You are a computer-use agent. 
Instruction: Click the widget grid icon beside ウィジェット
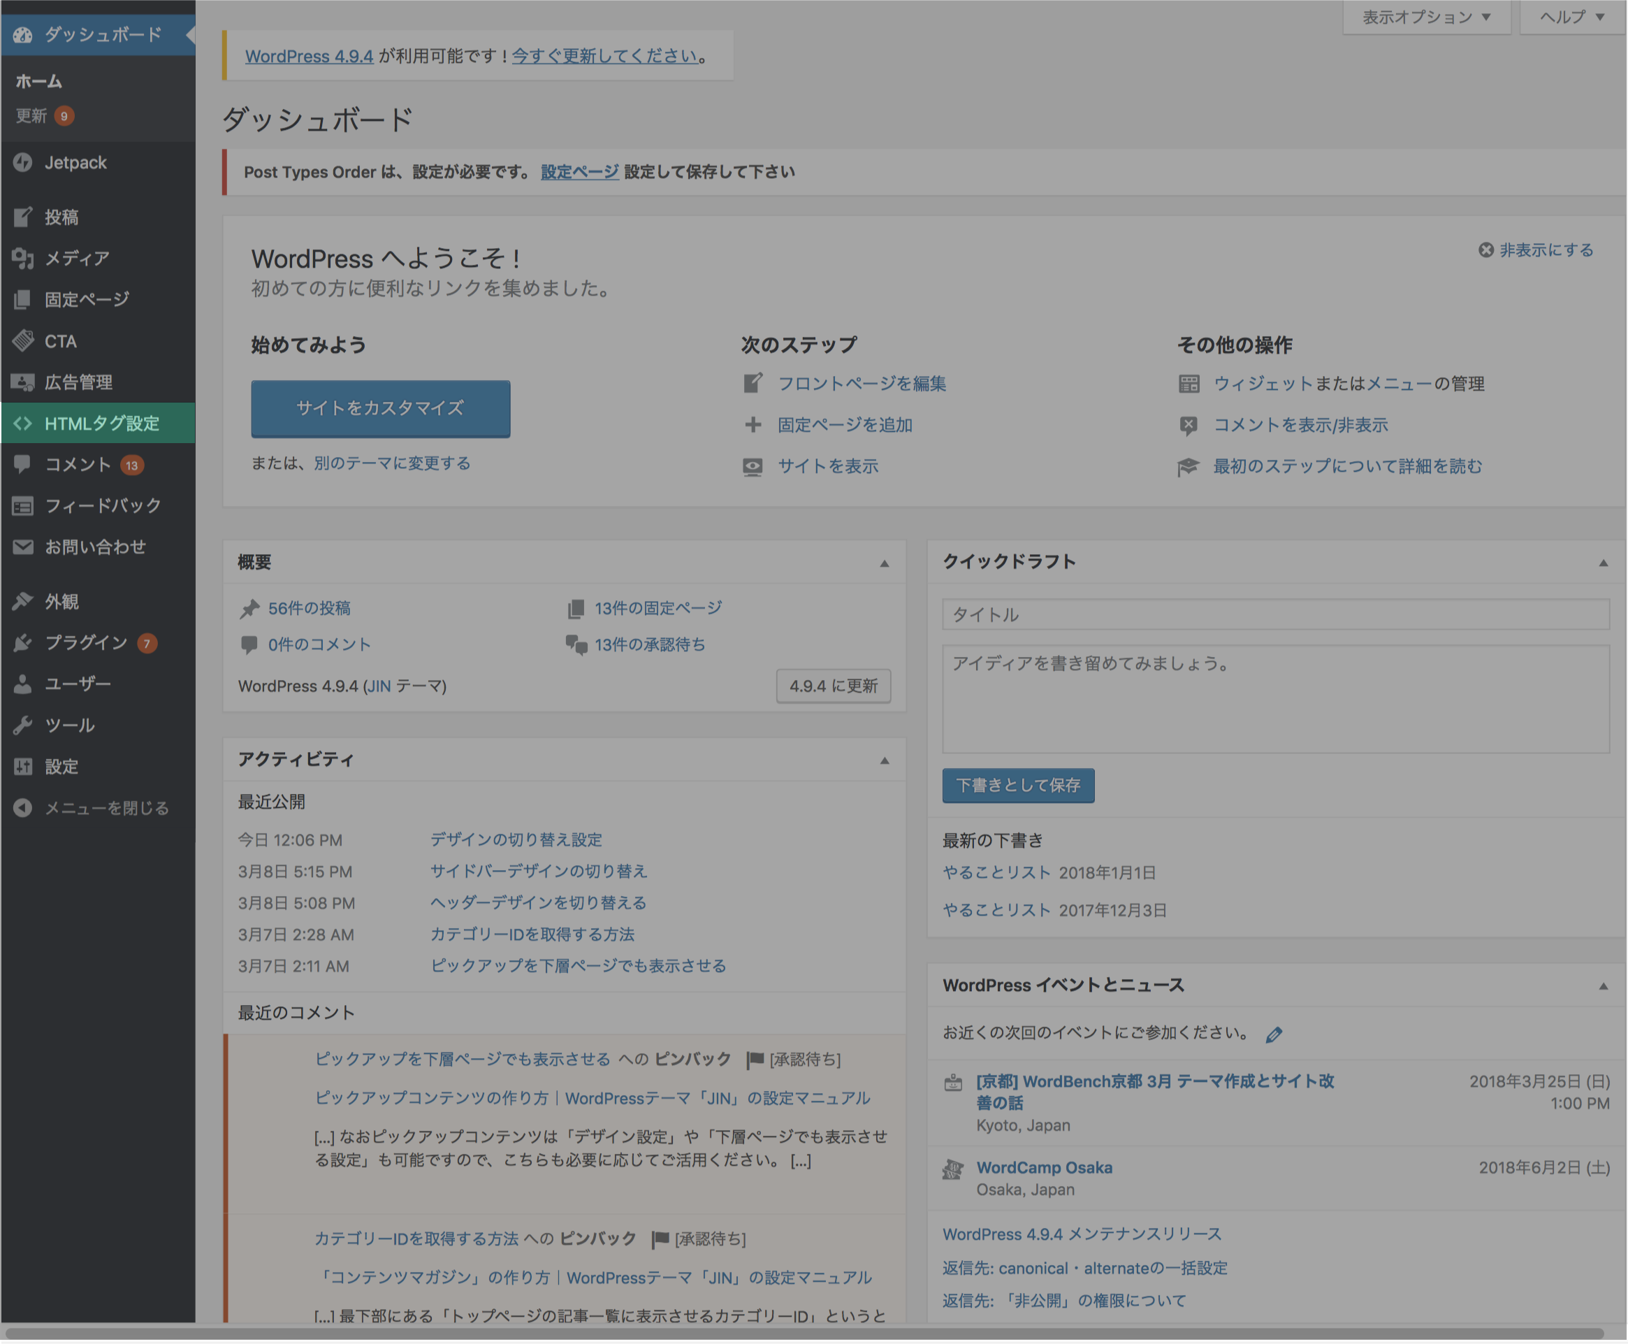click(x=1189, y=384)
